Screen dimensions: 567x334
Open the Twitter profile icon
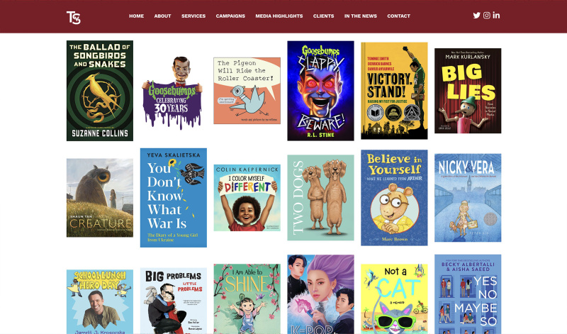click(476, 16)
